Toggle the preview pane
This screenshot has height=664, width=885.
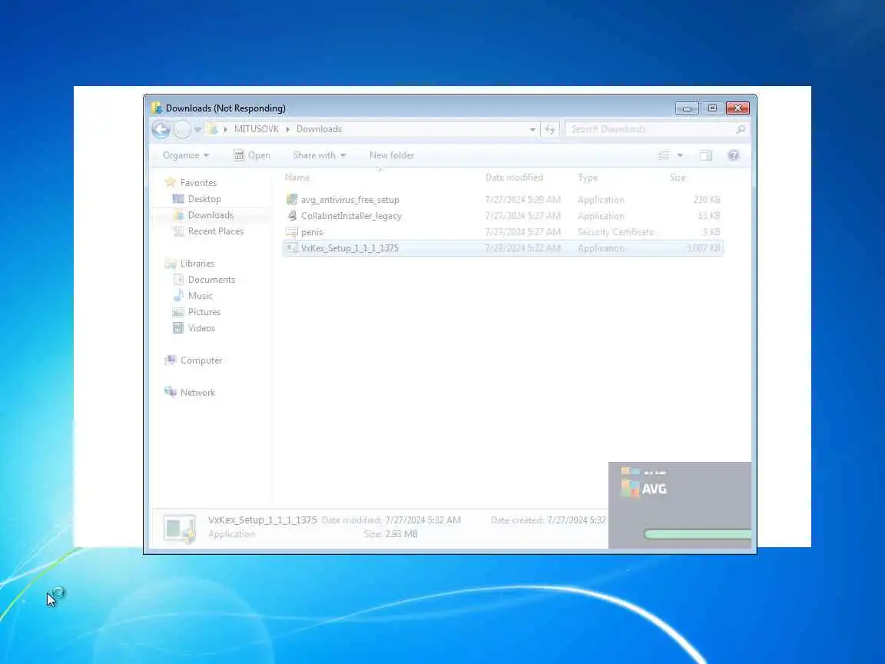[x=705, y=155]
